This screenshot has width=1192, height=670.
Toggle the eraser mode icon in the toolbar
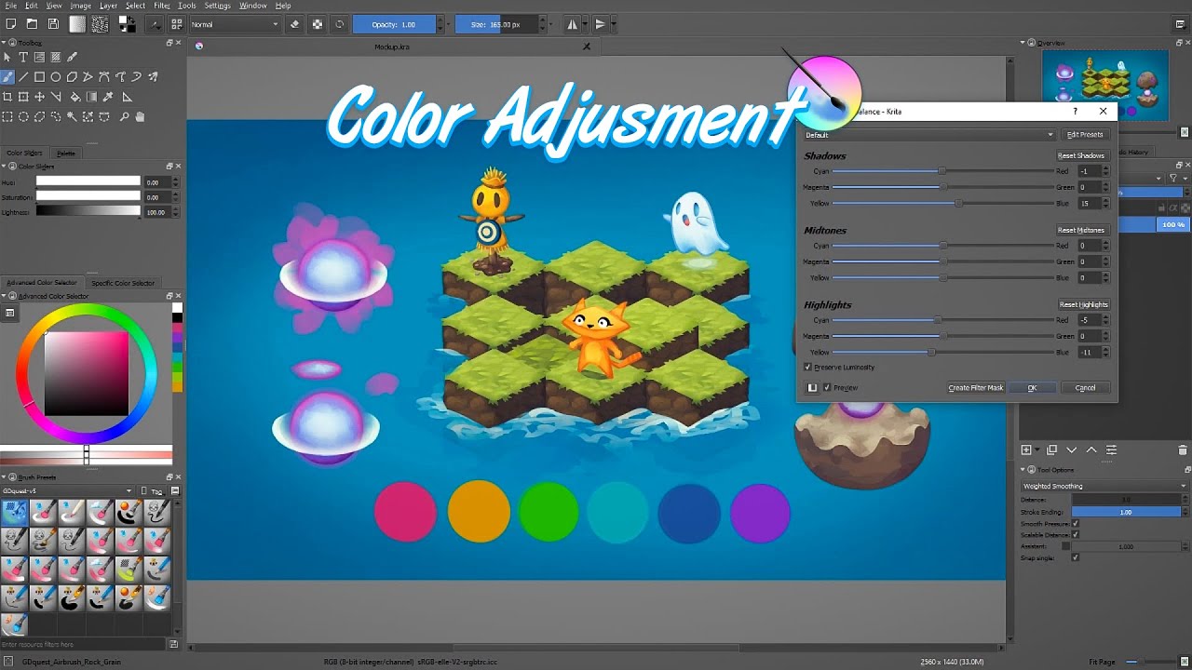tap(295, 24)
